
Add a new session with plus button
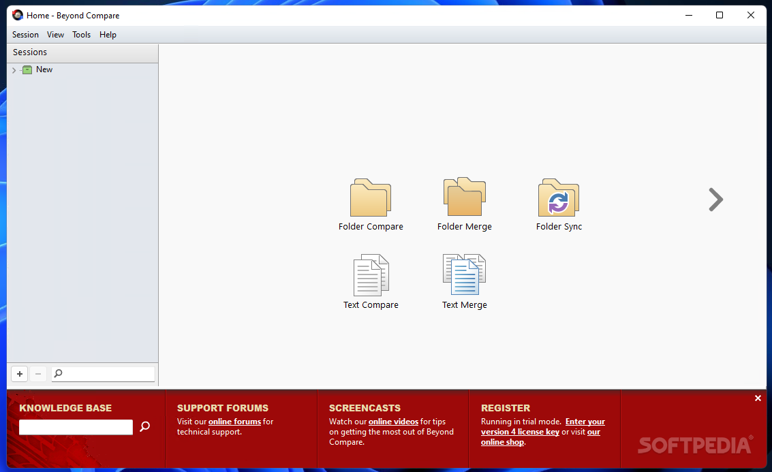point(20,374)
